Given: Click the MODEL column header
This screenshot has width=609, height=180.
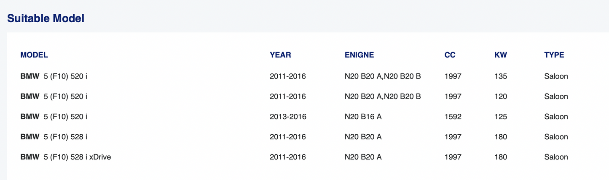Looking at the screenshot, I should coord(34,55).
